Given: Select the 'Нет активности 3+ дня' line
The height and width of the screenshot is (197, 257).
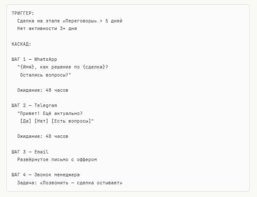Looking at the screenshot, I should click(x=47, y=28).
